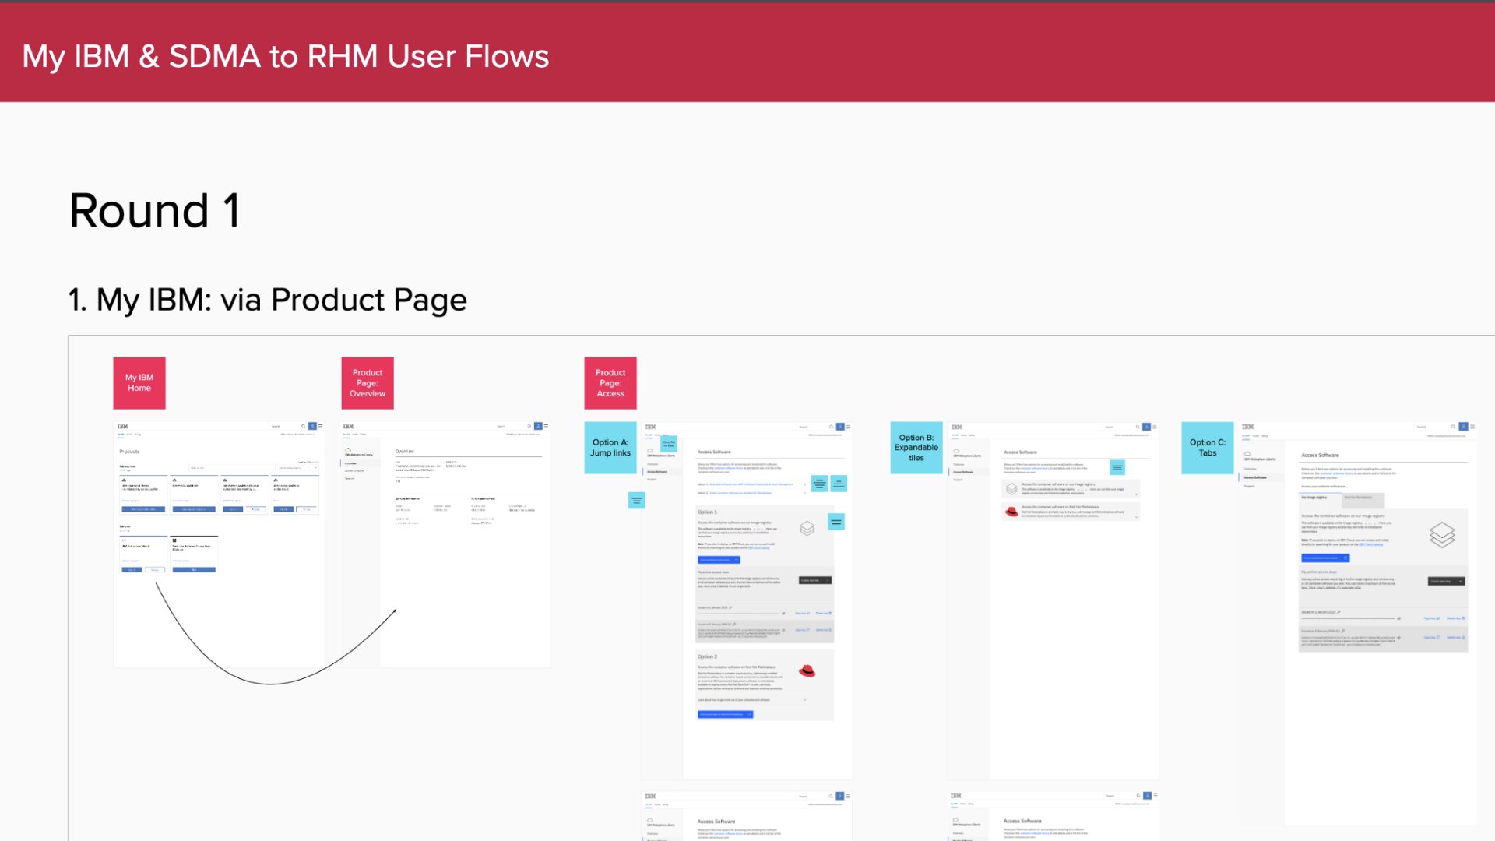Viewport: 1495px width, 841px height.
Task: Click the red hat icon in Option B expandable tile
Action: pos(1011,512)
